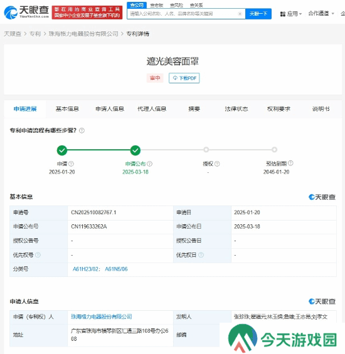
Task: Switch to the 申请人信息 tab
Action: click(110, 109)
